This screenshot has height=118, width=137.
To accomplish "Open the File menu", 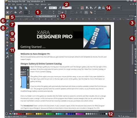I will (x=9, y=4).
